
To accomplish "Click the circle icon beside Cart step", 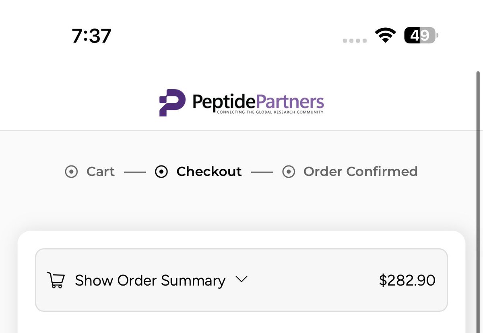I will coord(71,172).
